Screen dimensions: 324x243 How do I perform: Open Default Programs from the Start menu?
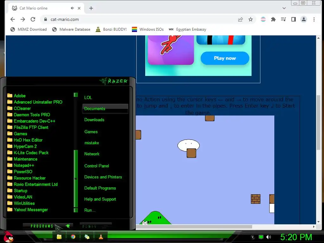[100, 188]
